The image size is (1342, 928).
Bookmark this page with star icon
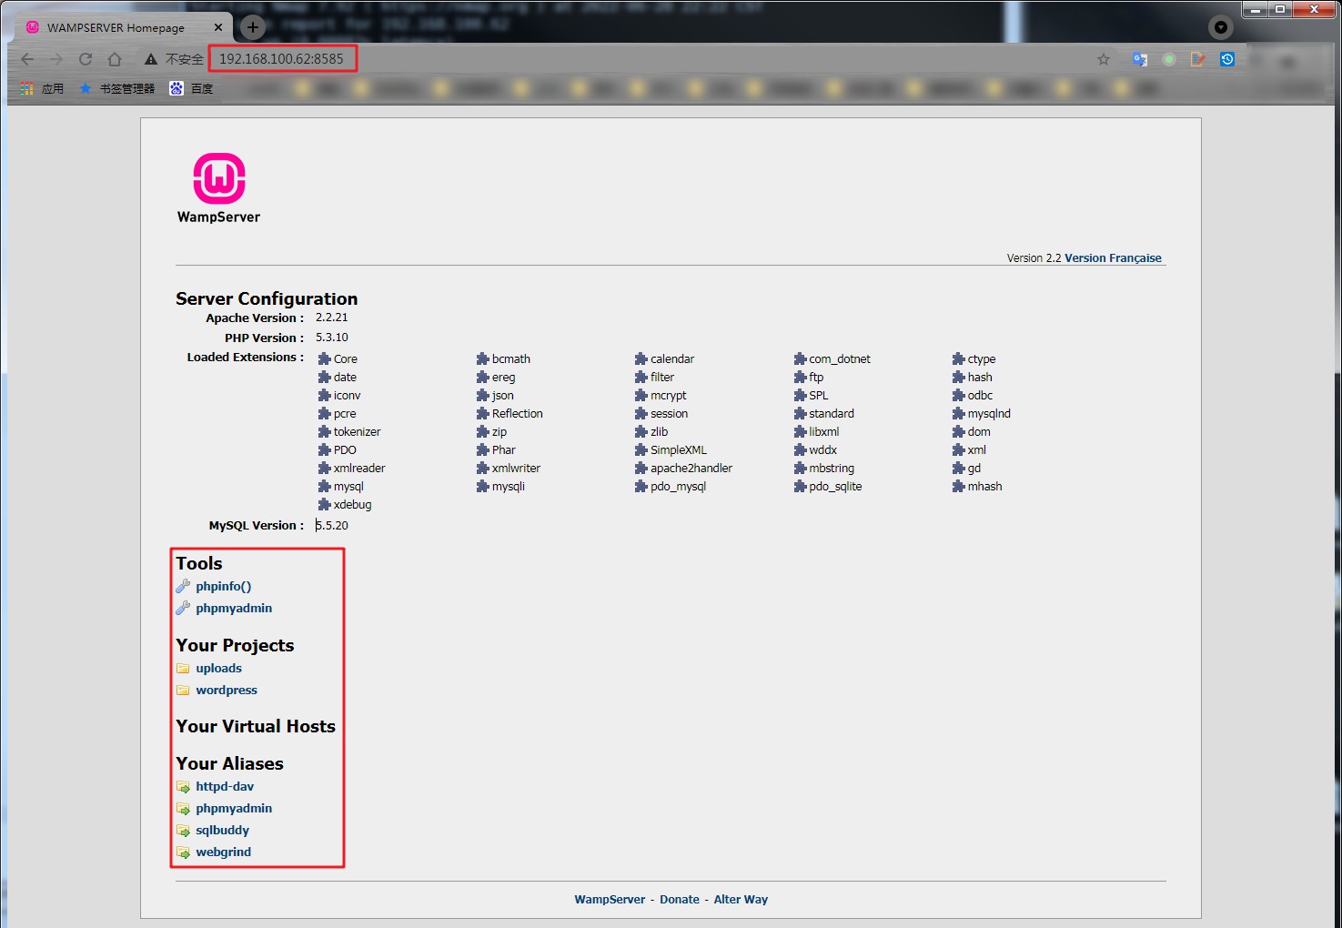(1104, 59)
